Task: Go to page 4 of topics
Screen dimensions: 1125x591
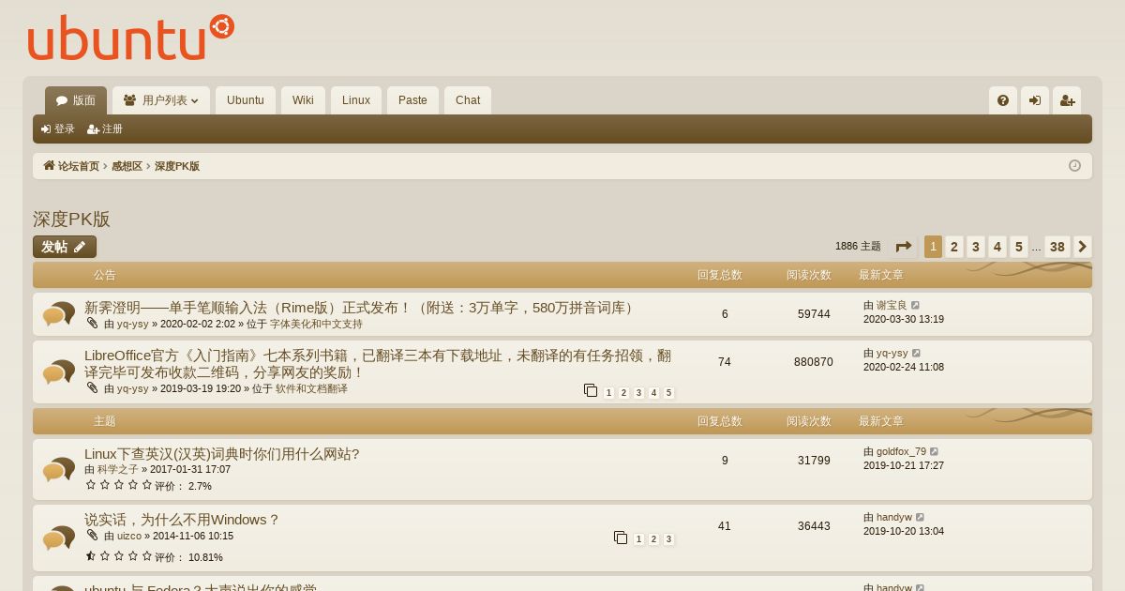Action: click(x=997, y=247)
